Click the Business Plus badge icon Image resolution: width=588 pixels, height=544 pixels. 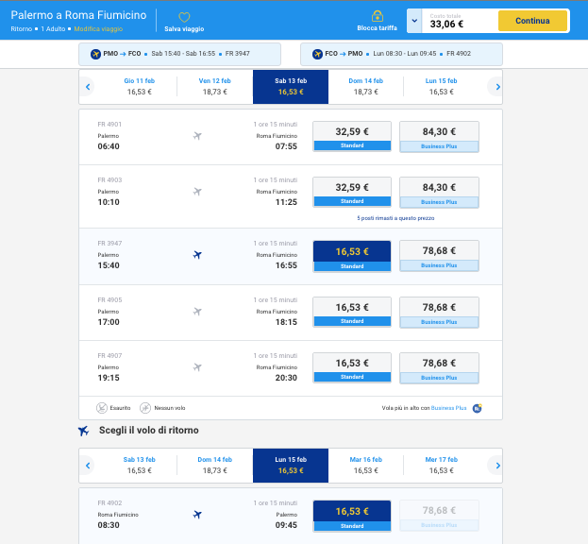click(x=478, y=408)
